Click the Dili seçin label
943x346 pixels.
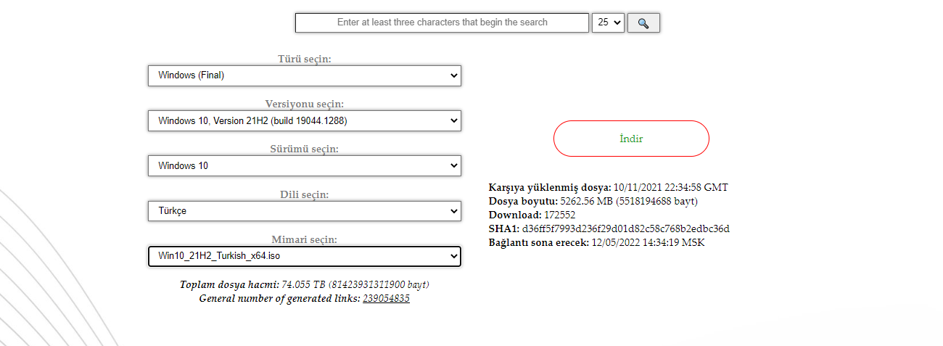pyautogui.click(x=305, y=194)
